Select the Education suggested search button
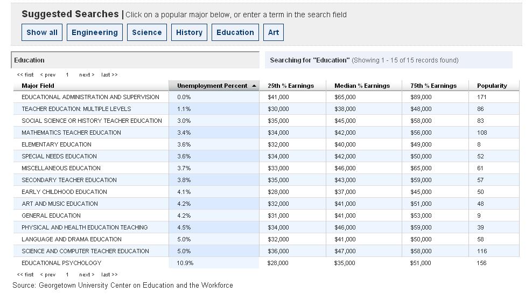532x299 pixels. tap(235, 32)
